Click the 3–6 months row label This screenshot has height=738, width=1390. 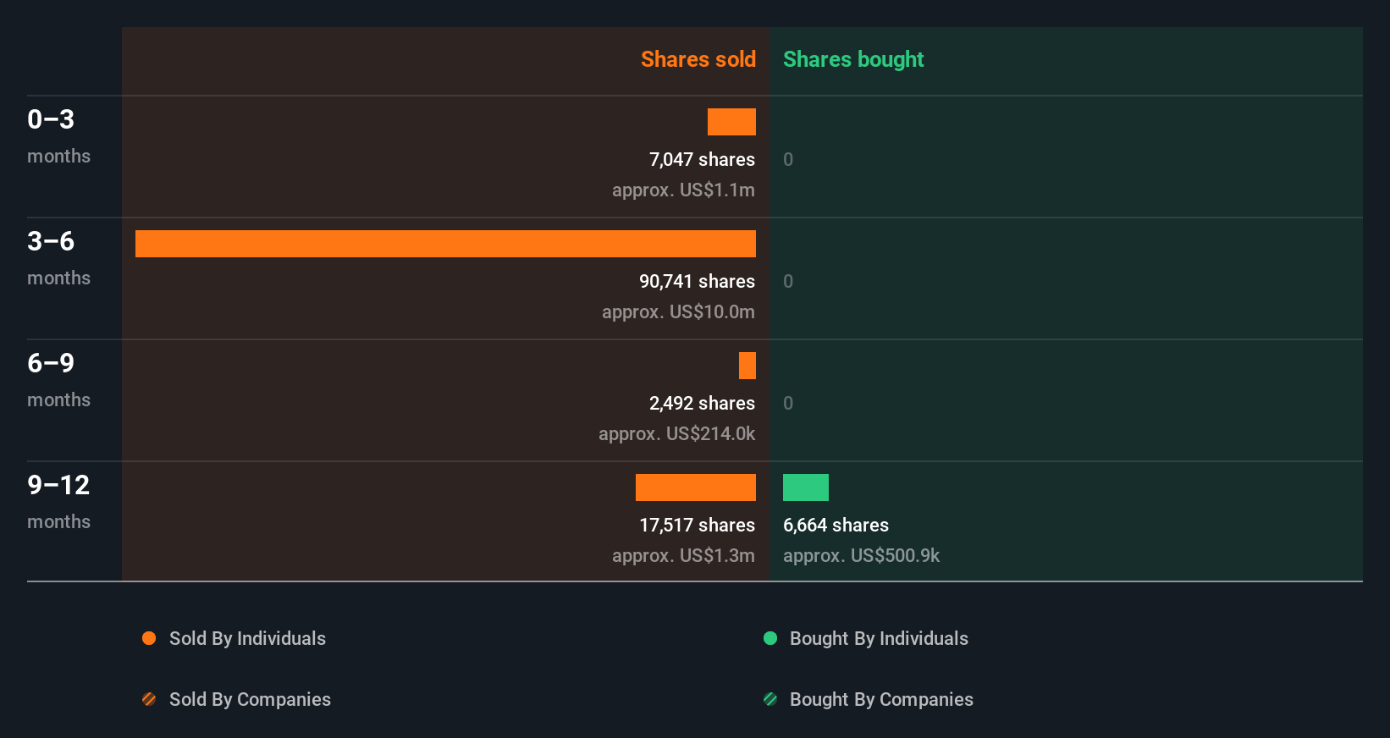58,257
